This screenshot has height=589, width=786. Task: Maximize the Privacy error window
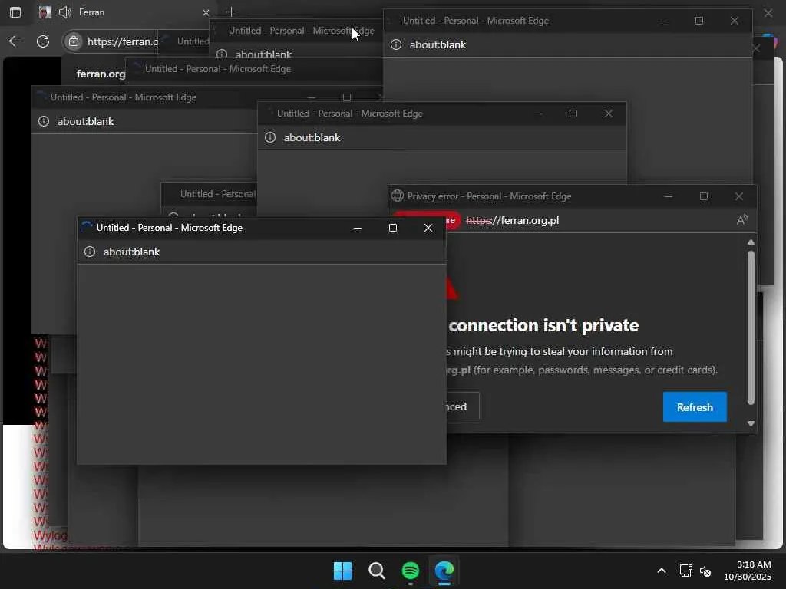click(703, 196)
